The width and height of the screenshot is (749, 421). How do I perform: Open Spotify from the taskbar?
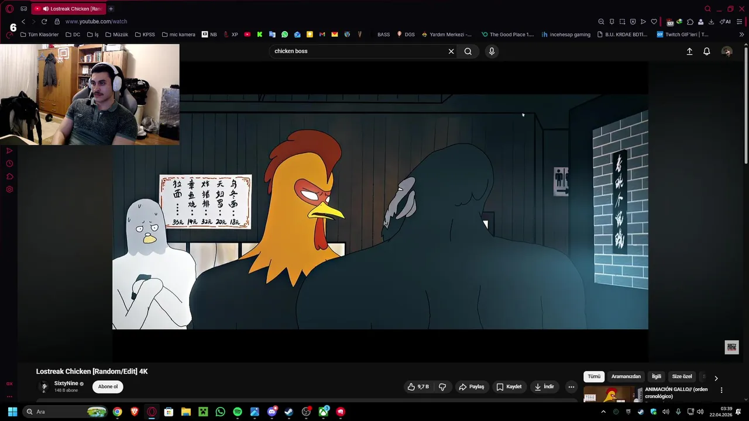pos(238,412)
